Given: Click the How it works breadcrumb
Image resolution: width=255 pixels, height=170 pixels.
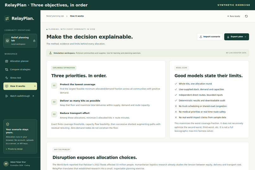Looking at the screenshot, I should [77, 16].
